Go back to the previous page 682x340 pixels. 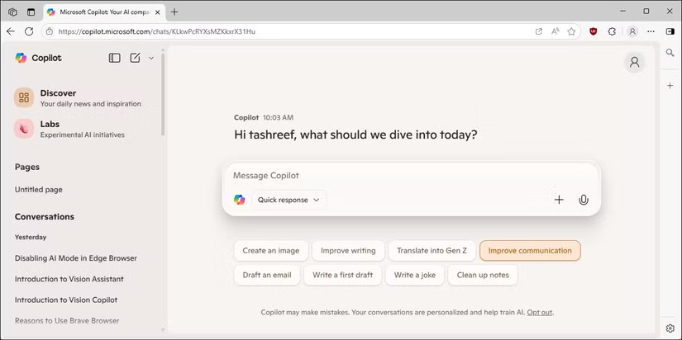[11, 31]
